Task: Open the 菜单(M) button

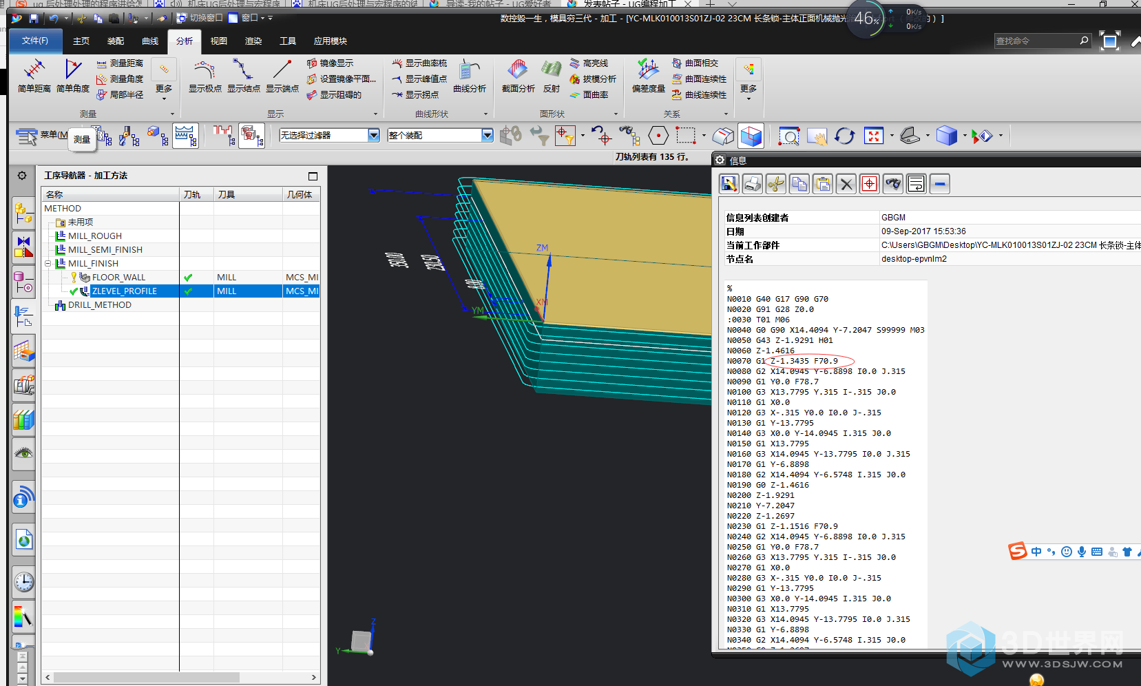Action: click(x=41, y=136)
